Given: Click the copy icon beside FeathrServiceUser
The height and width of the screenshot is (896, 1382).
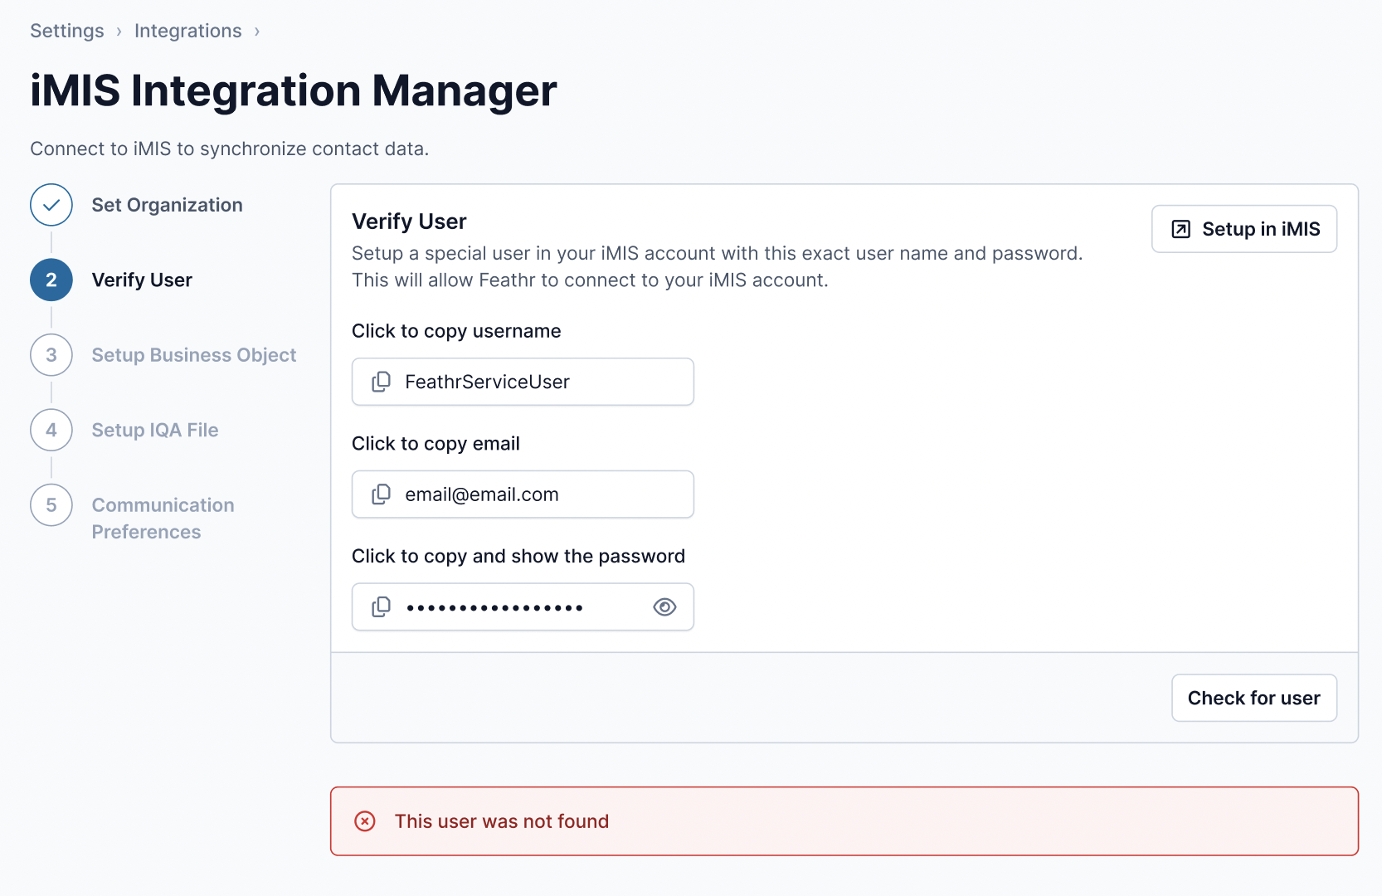Looking at the screenshot, I should (381, 382).
